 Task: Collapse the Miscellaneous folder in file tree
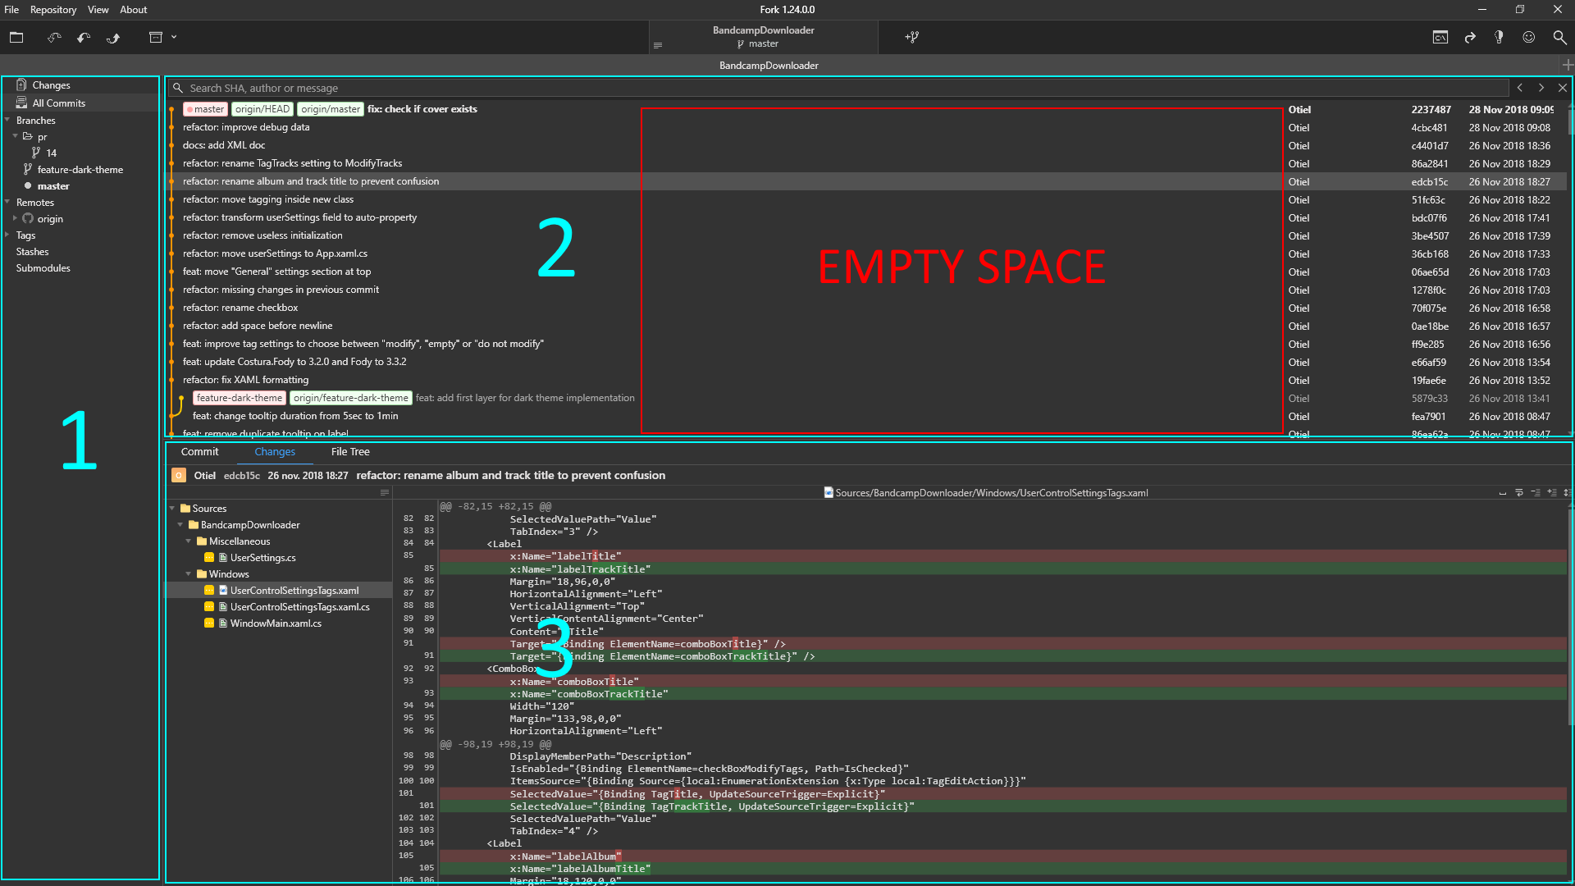189,541
